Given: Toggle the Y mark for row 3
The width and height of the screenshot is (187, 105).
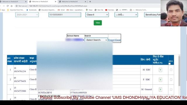Looking at the screenshot, I should [160, 90].
